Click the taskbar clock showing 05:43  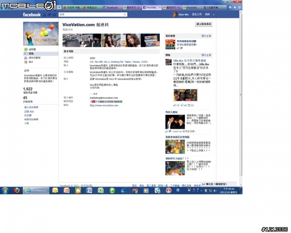pos(229,191)
